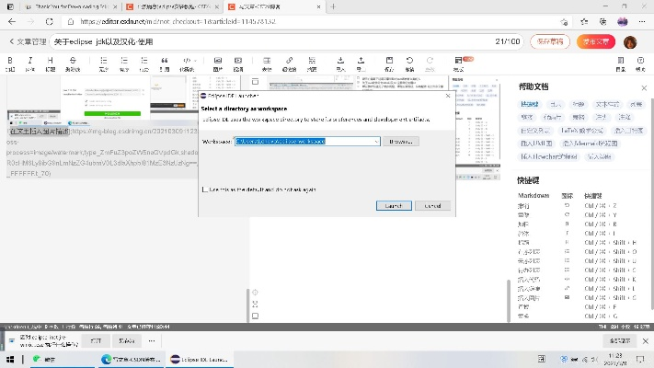The height and width of the screenshot is (368, 654).
Task: Go back to article management
Action: (28, 41)
